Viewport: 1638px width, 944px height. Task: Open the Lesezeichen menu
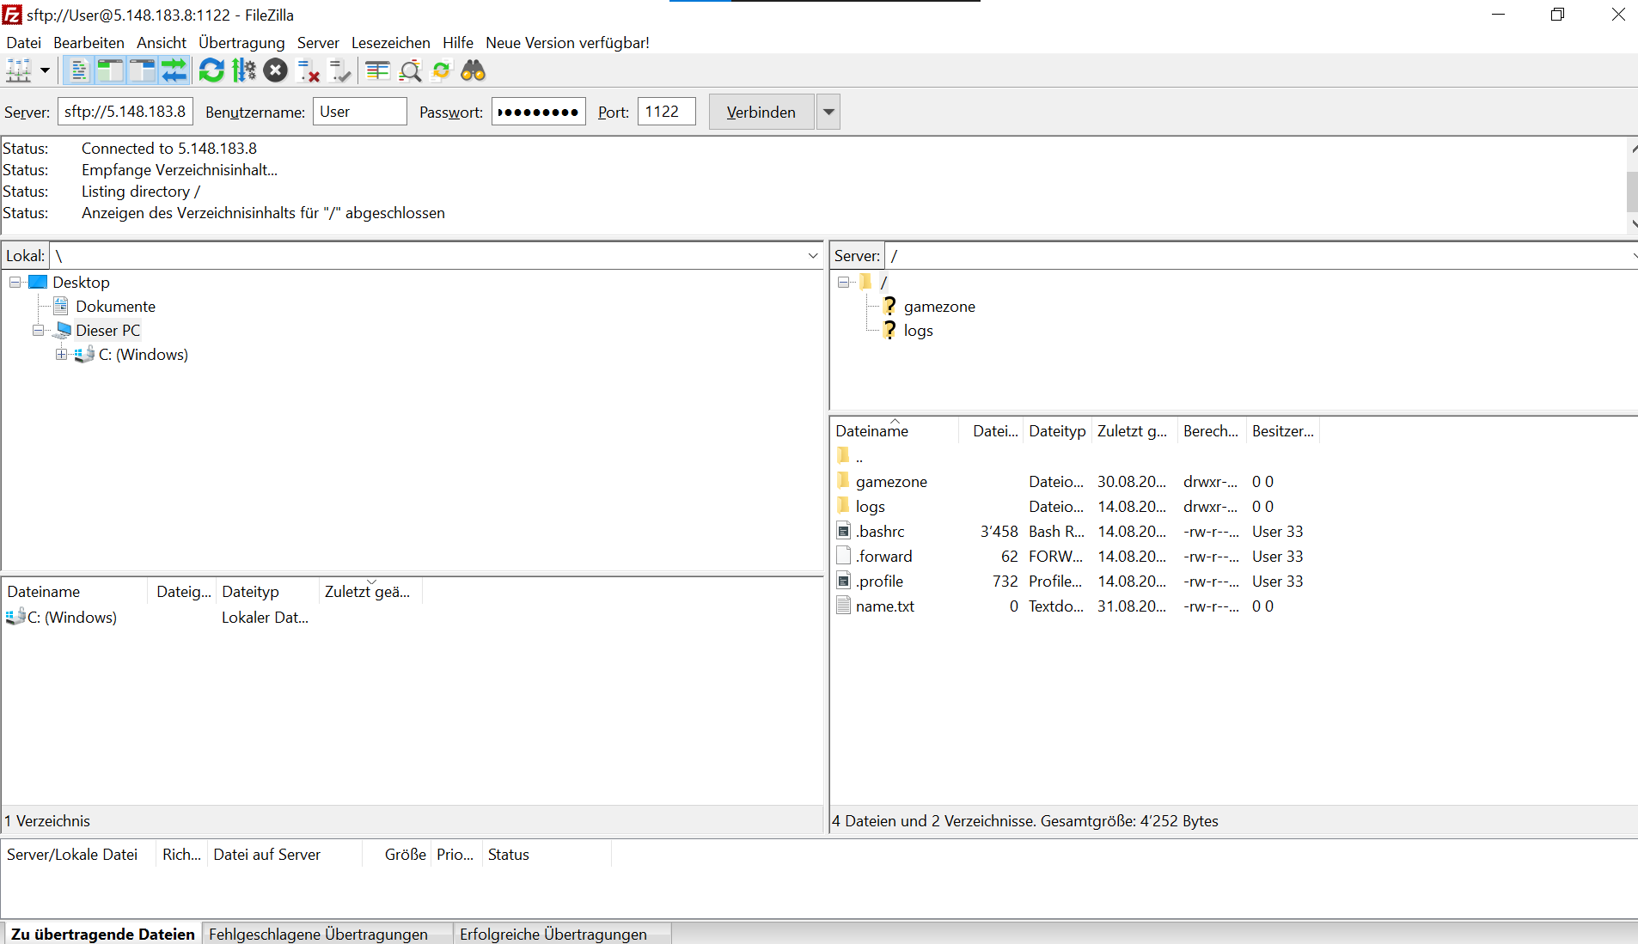[x=391, y=42]
